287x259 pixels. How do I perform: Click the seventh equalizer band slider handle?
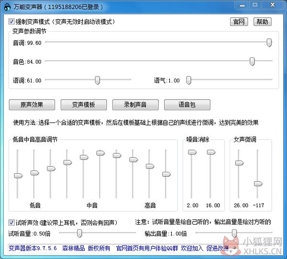[117, 155]
